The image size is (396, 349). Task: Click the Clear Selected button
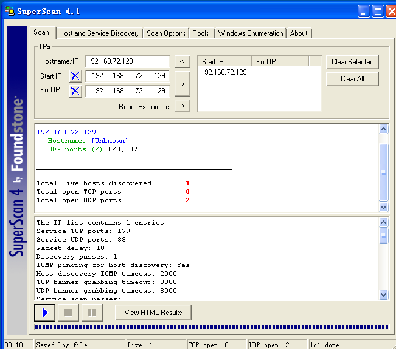tap(352, 62)
